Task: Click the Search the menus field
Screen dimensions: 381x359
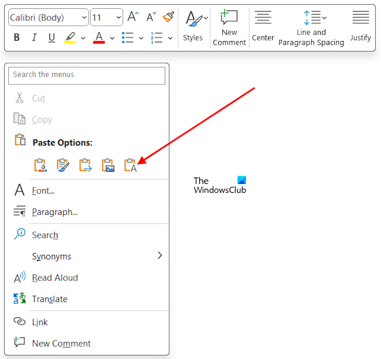Action: point(87,76)
